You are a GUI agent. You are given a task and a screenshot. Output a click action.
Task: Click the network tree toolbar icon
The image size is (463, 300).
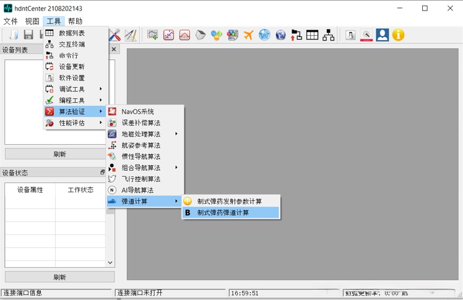[x=328, y=35]
